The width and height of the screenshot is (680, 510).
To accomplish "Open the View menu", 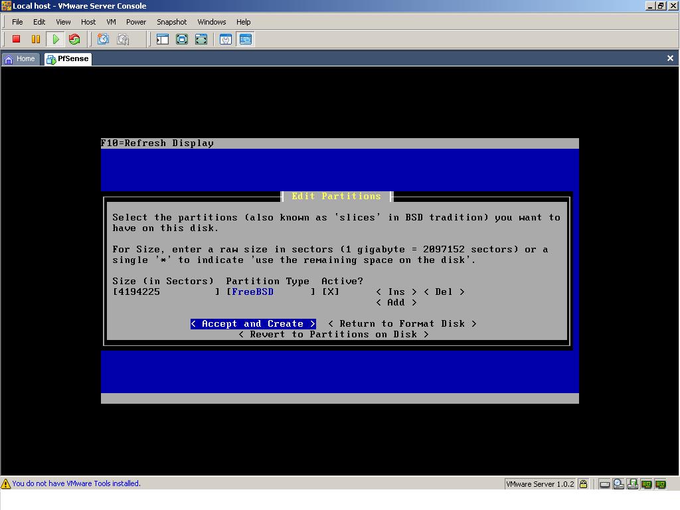I will pos(63,22).
